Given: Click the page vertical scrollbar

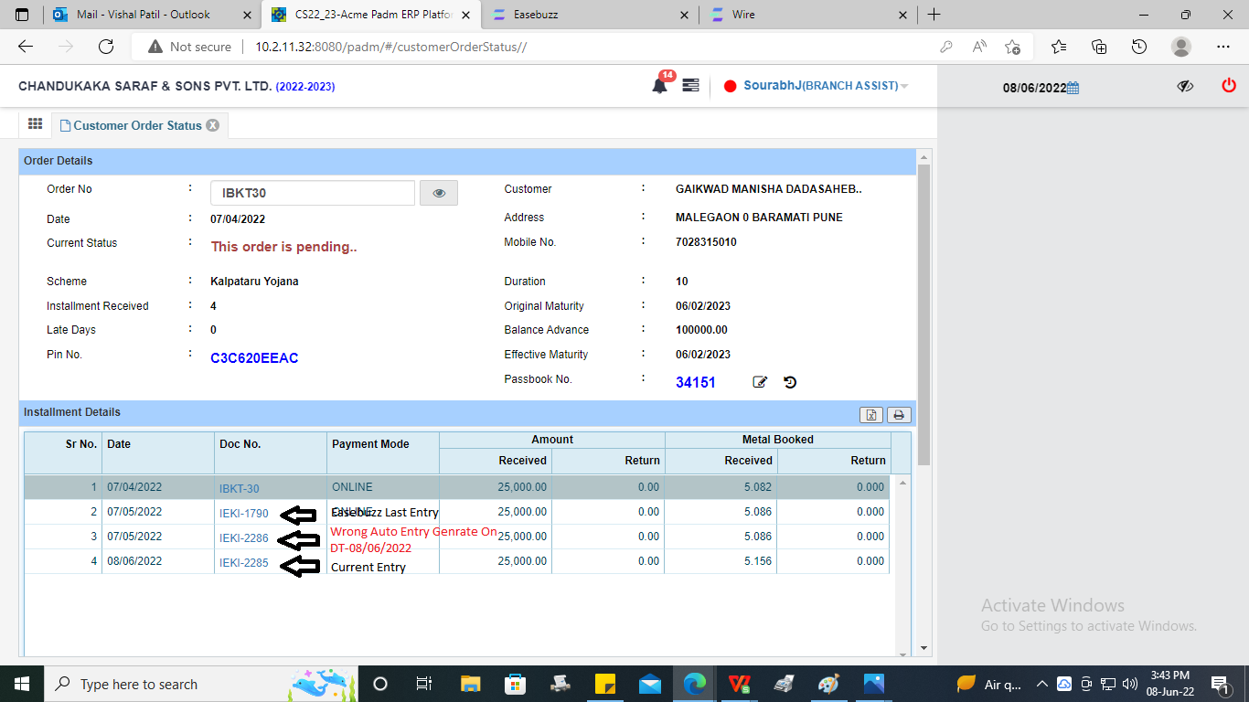Looking at the screenshot, I should coord(923,314).
